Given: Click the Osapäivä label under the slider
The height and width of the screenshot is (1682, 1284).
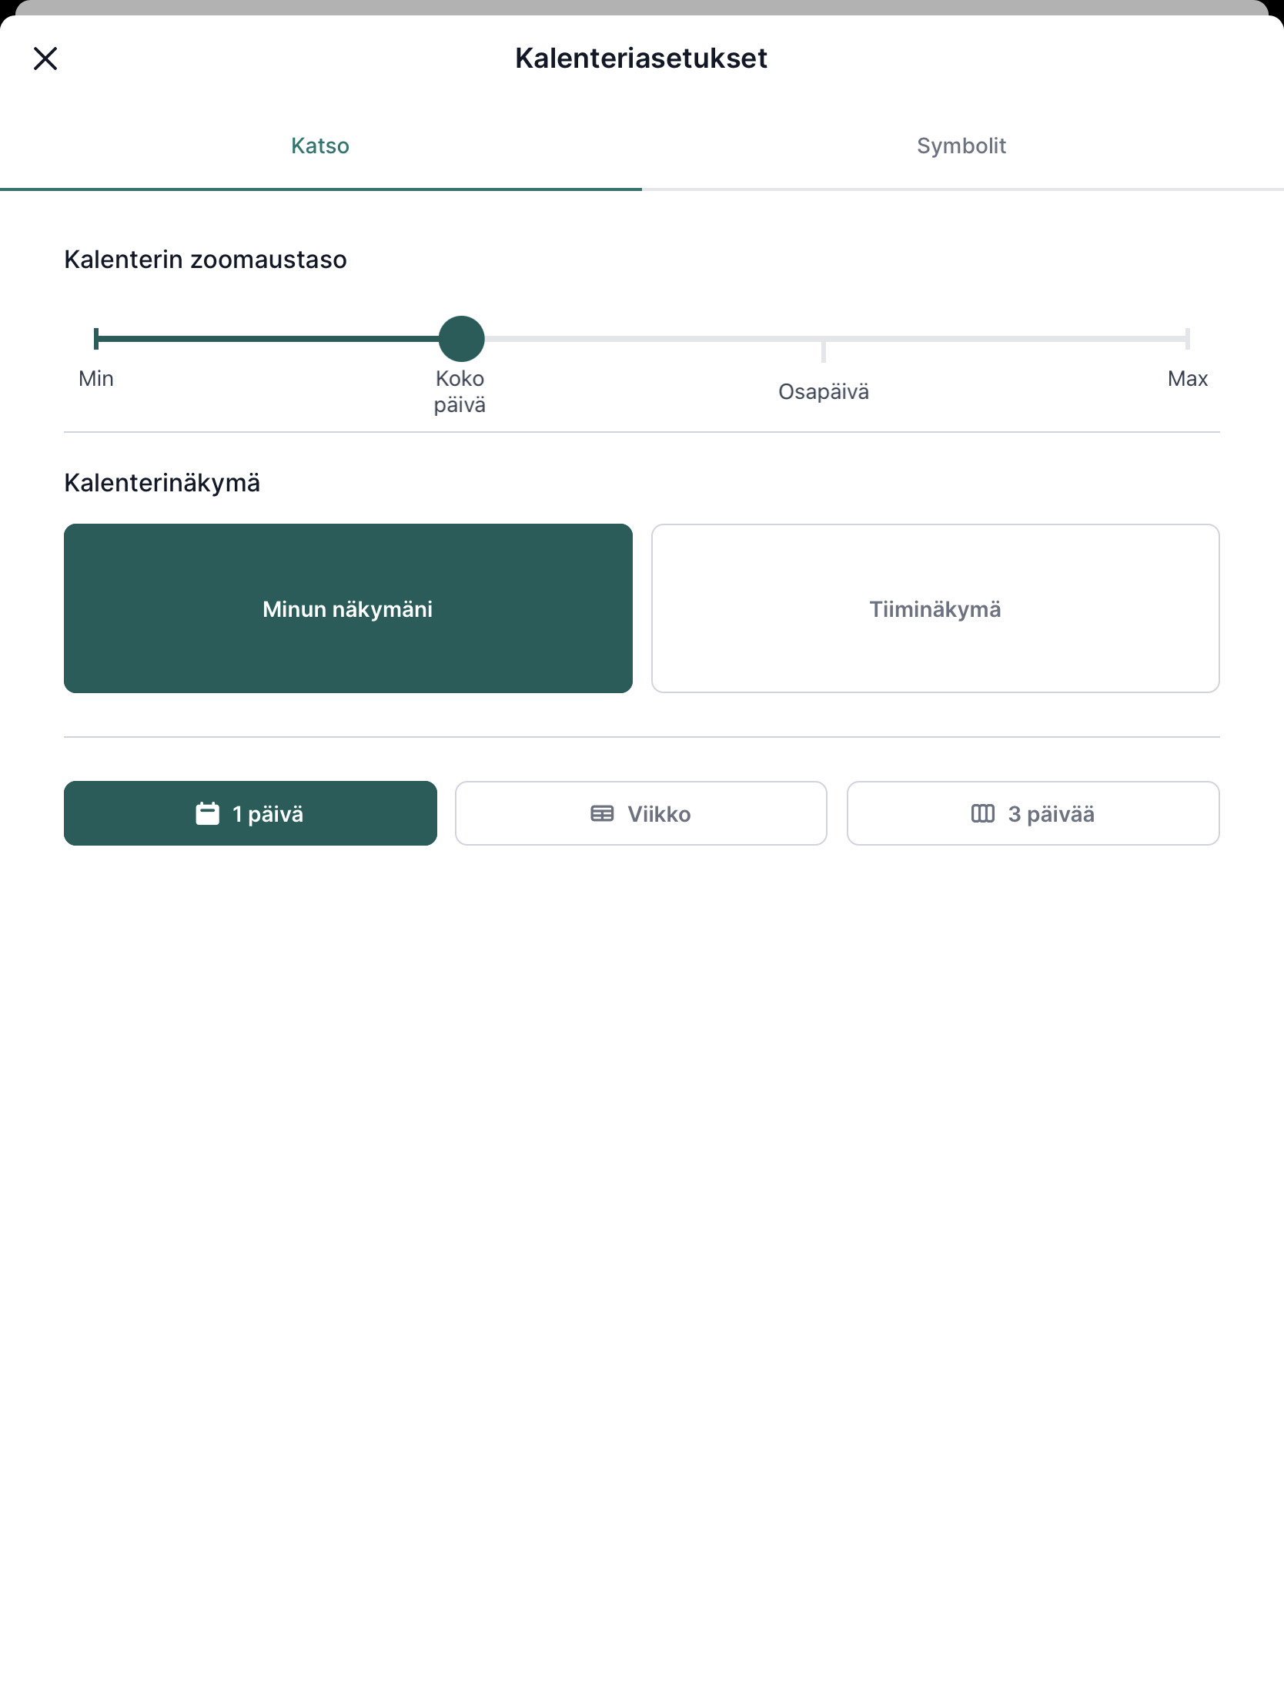Looking at the screenshot, I should coord(824,392).
